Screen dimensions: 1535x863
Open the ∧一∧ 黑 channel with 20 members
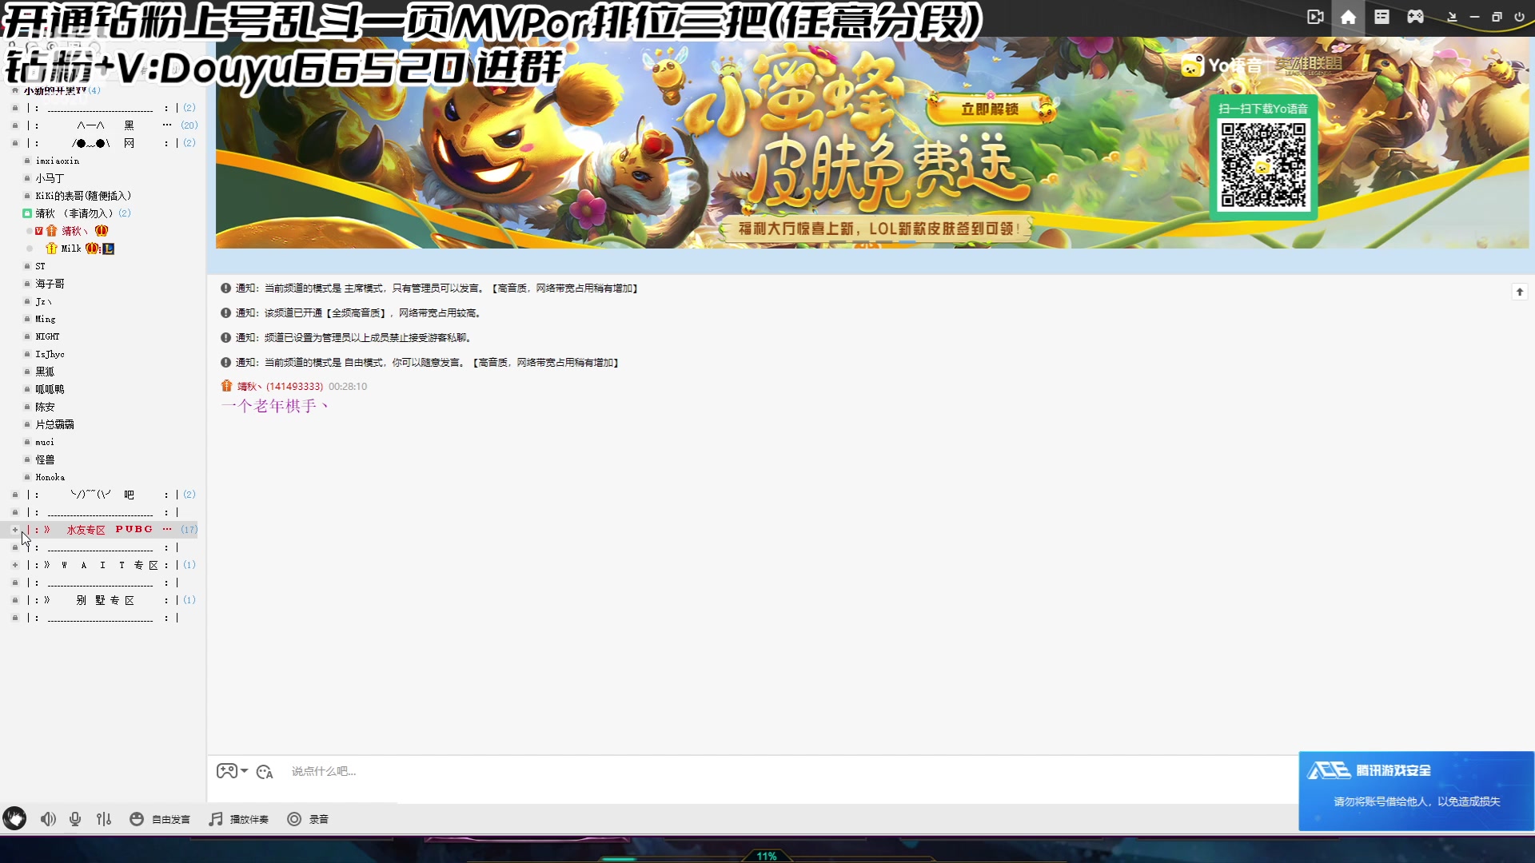coord(104,125)
